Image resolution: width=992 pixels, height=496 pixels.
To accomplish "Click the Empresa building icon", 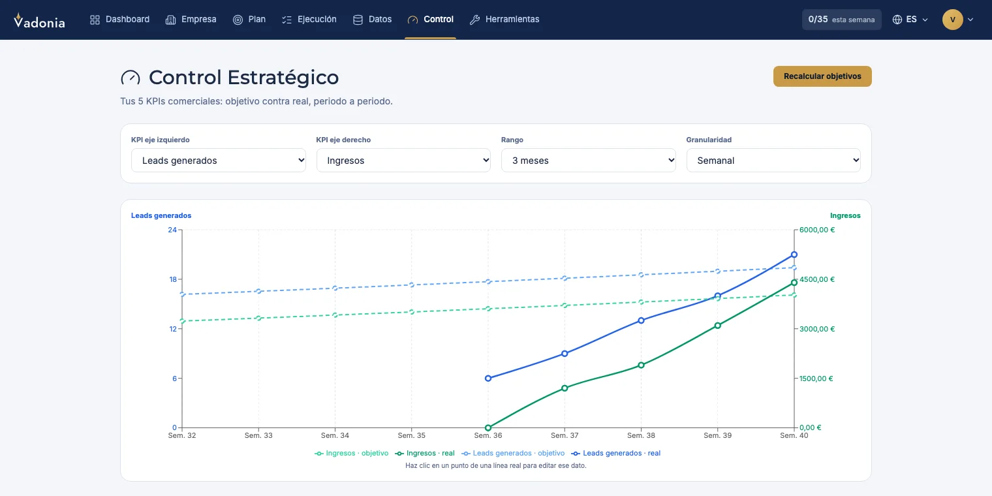I will pos(171,20).
